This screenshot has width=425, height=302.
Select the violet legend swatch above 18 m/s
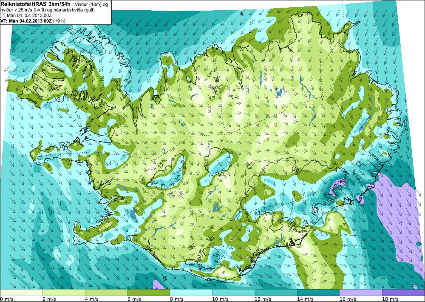[404, 293]
